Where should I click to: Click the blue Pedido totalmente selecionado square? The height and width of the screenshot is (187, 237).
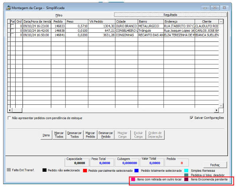pyautogui.click(x=136, y=170)
